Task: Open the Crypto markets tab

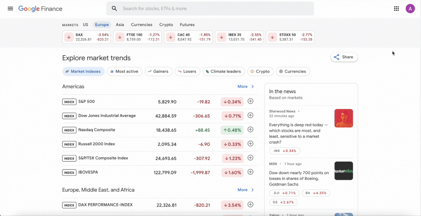Action: 166,25
